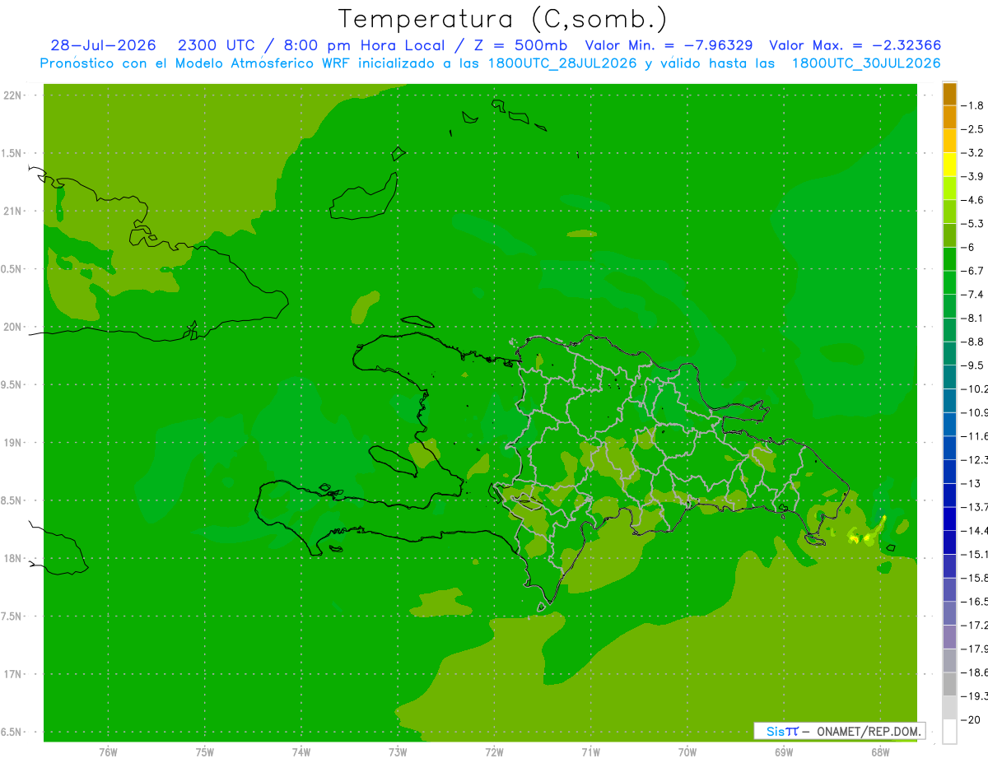Click the 71W longitude axis label
The width and height of the screenshot is (988, 763).
[x=590, y=751]
